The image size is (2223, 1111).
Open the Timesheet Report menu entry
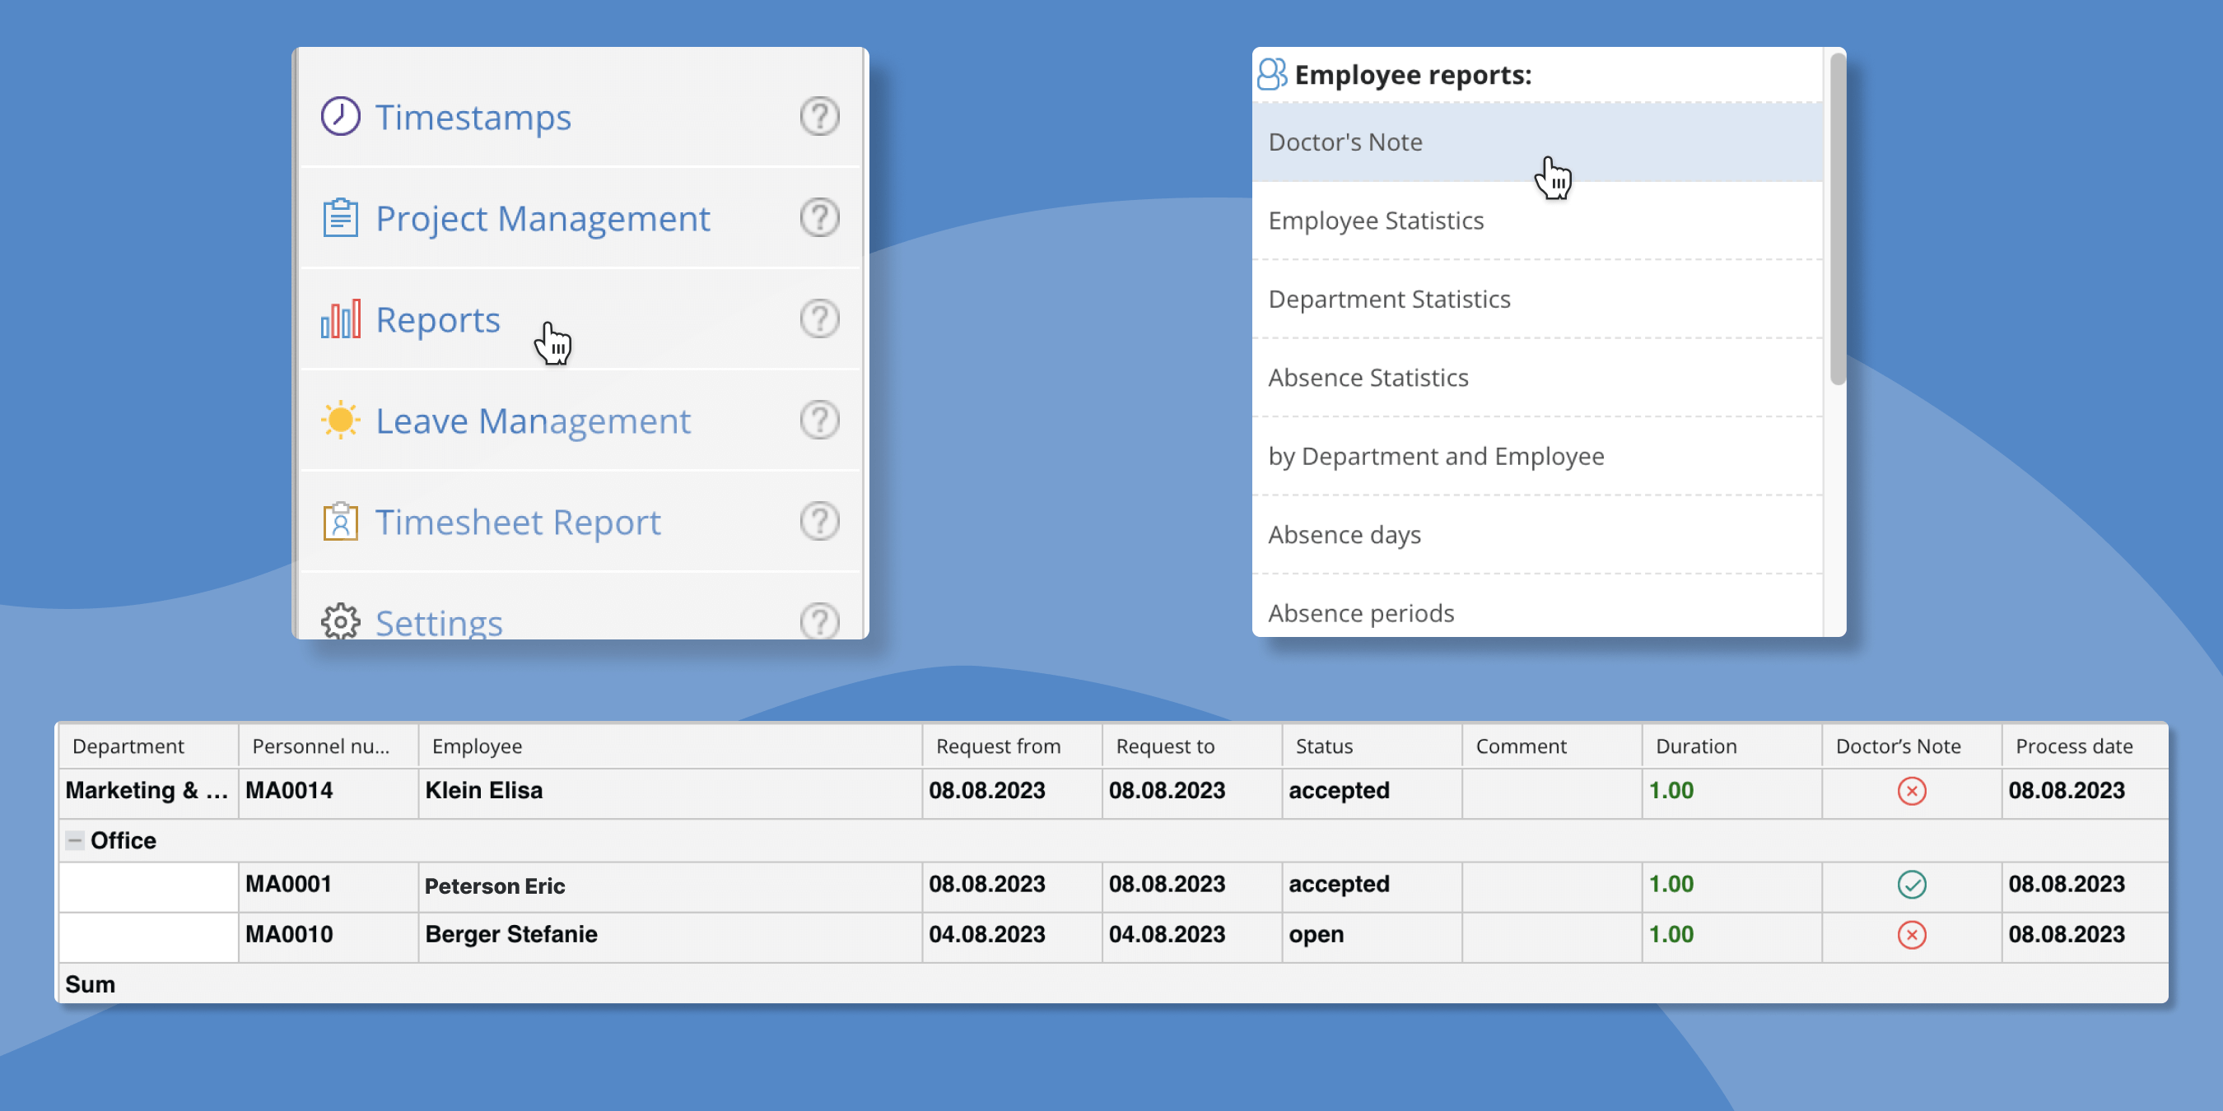tap(580, 521)
